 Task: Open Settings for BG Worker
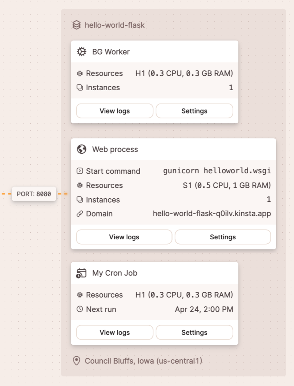pos(194,111)
